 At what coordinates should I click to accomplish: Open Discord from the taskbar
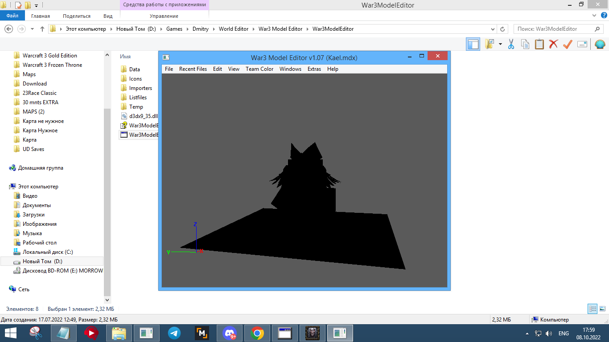click(x=230, y=333)
